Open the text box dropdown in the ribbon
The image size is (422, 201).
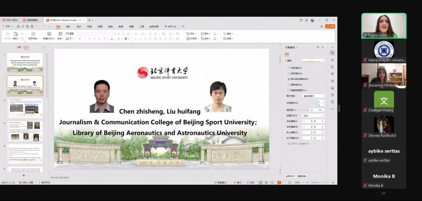tap(192, 39)
